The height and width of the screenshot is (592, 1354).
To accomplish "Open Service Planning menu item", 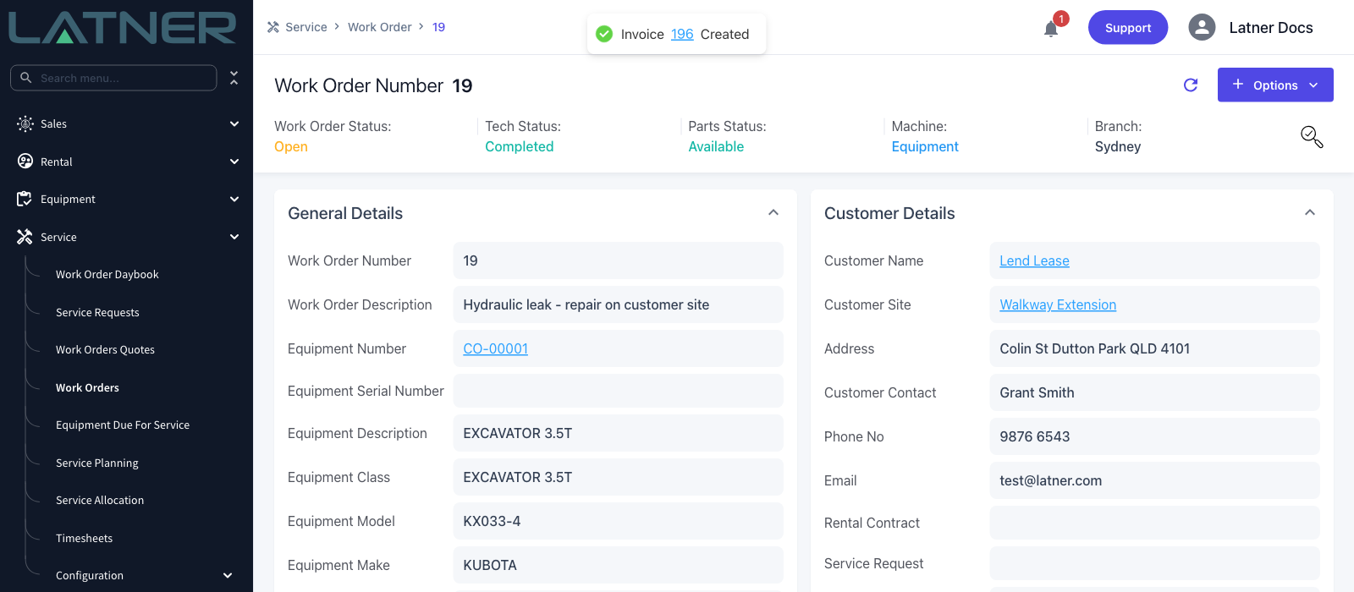I will click(x=97, y=463).
